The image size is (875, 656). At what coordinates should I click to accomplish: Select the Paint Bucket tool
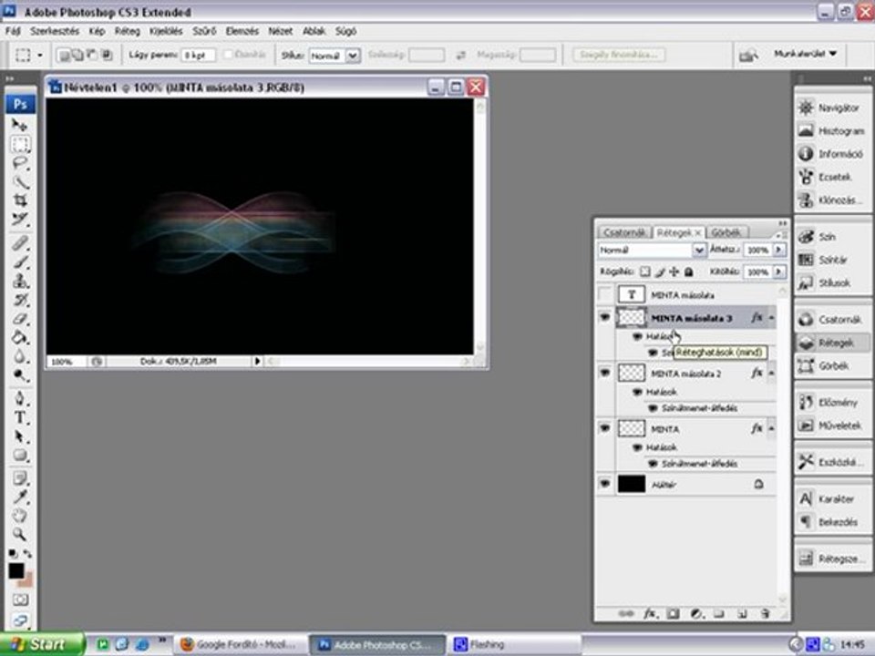(x=20, y=337)
